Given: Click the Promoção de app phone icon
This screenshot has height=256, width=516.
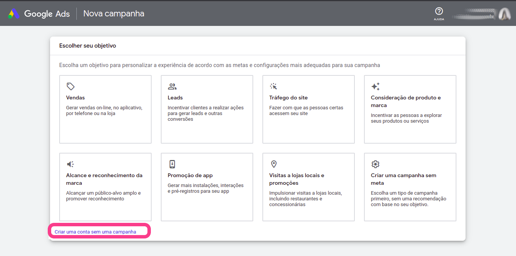Looking at the screenshot, I should (172, 164).
